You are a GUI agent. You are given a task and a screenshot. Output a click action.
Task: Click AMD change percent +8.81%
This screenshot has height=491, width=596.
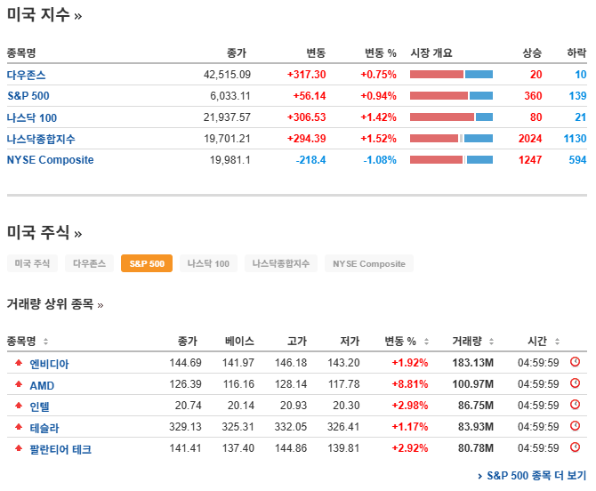tap(410, 384)
